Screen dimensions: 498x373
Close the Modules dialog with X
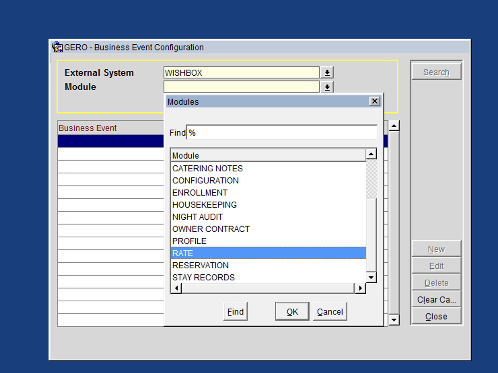[x=375, y=101]
